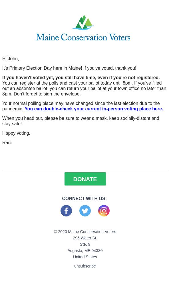Click the Maine Conservation Voters copyright line
The width and height of the screenshot is (169, 289).
click(x=85, y=232)
